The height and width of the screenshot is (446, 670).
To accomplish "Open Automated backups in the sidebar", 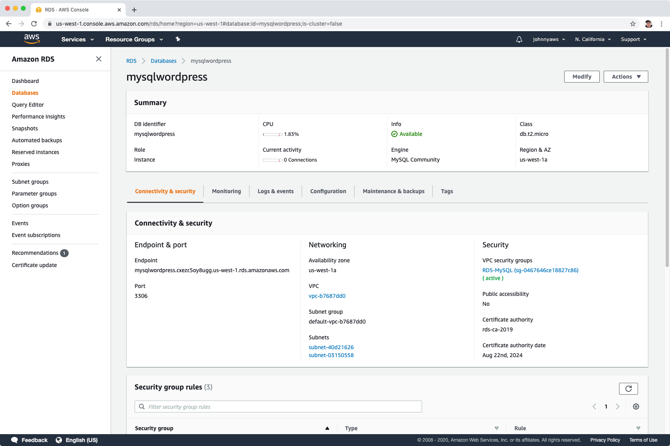I will pos(37,140).
